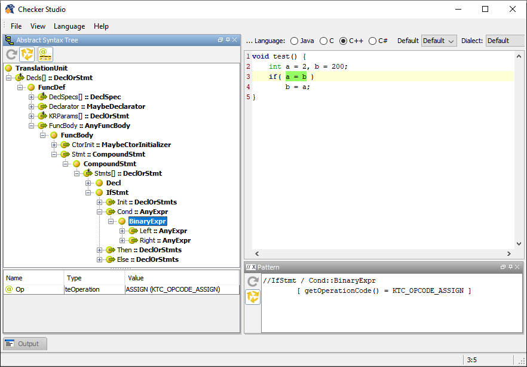Click the Output tab icon
527x367 pixels.
pyautogui.click(x=10, y=344)
